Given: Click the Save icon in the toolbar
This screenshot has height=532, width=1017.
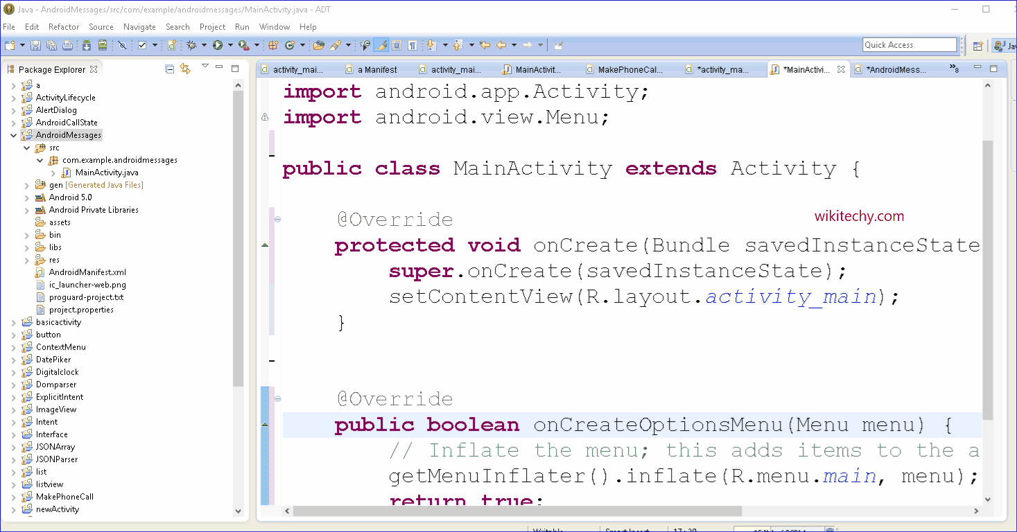Looking at the screenshot, I should pos(37,45).
